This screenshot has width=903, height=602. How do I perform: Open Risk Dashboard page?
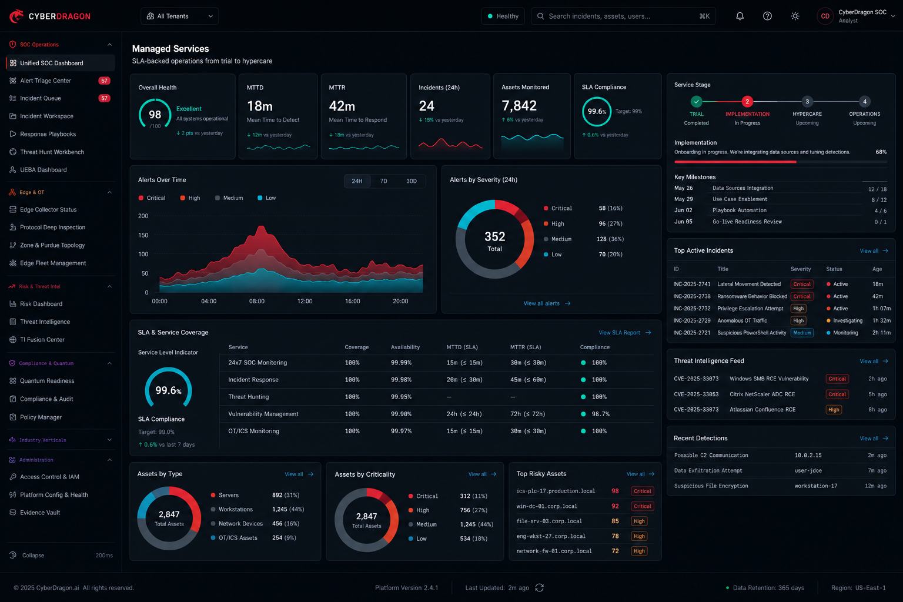coord(60,304)
